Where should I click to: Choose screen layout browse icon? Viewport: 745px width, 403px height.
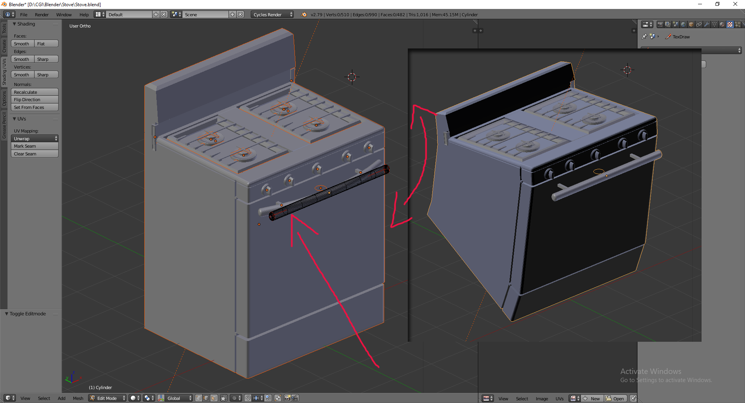[100, 14]
